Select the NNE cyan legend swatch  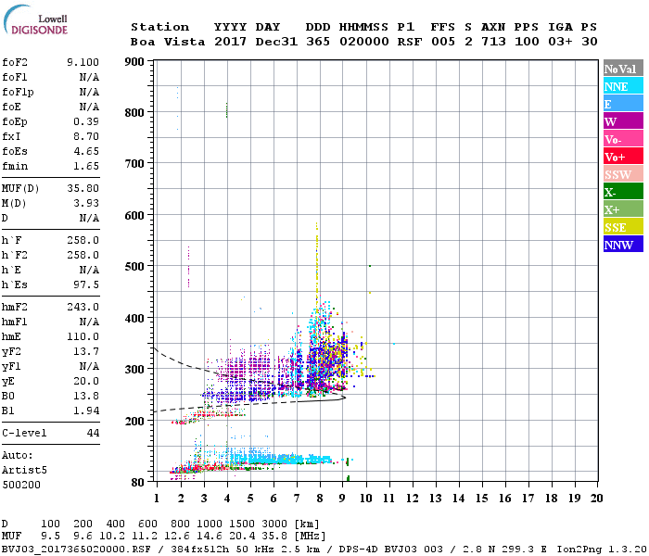point(623,85)
